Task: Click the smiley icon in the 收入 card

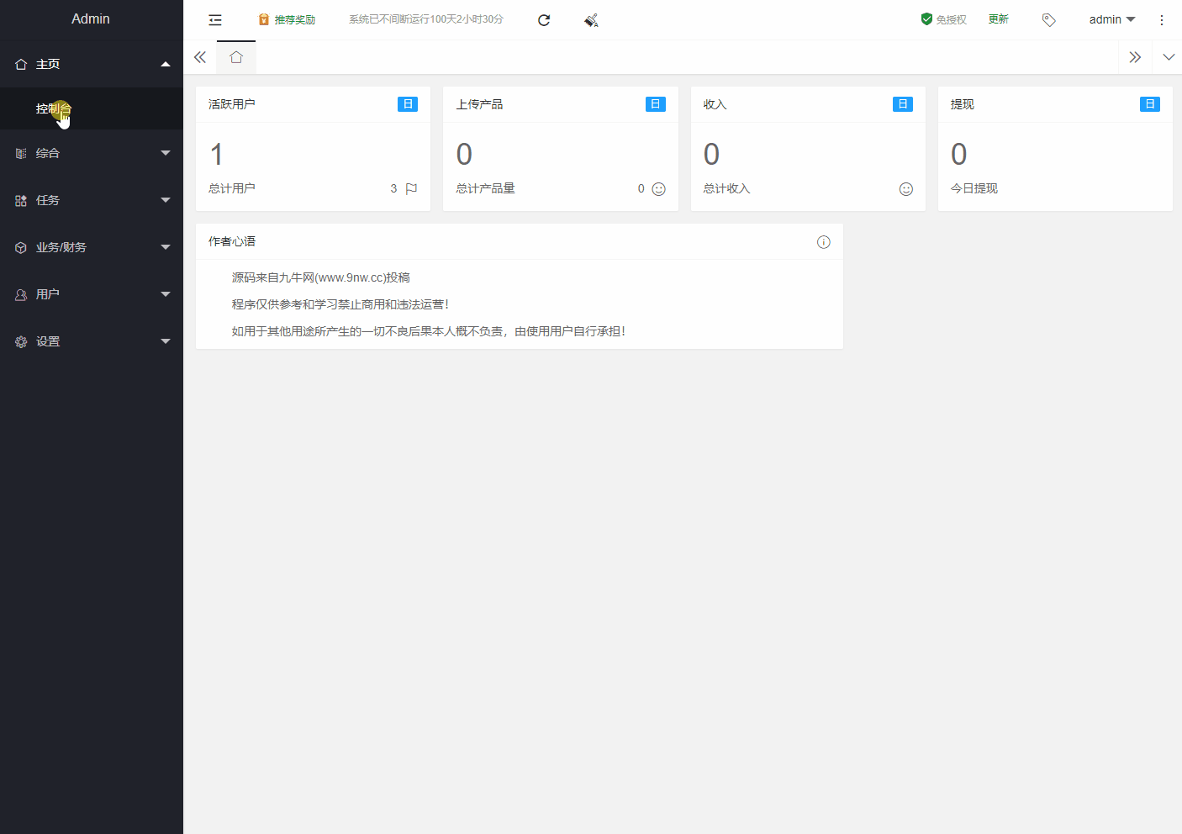Action: click(x=905, y=189)
